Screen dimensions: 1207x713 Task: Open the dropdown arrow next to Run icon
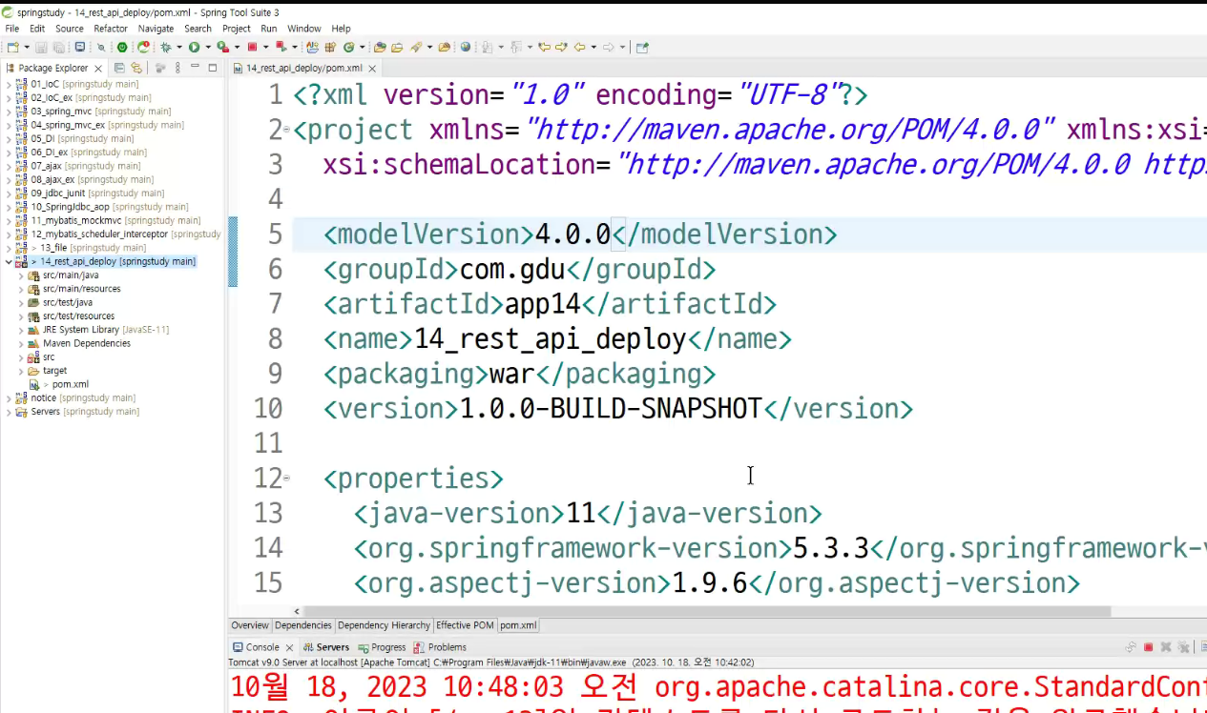pyautogui.click(x=207, y=47)
